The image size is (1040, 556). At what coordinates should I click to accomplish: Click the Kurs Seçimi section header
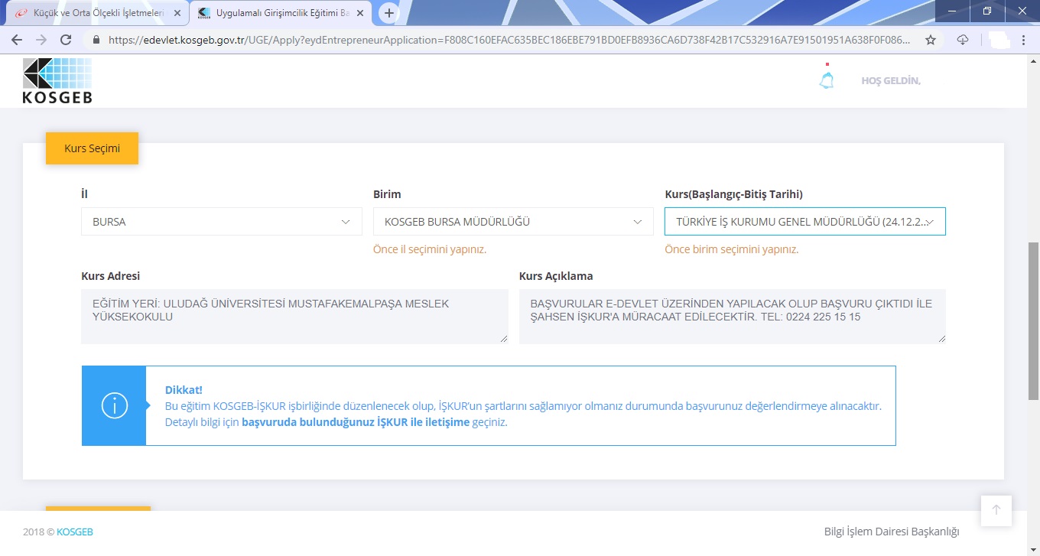click(92, 148)
